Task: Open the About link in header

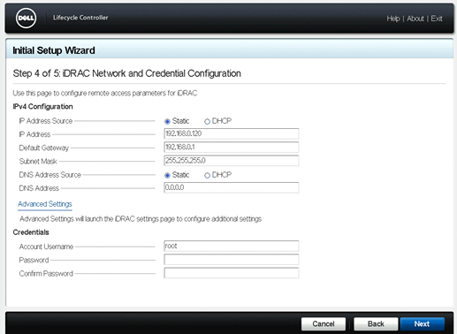Action: click(415, 19)
